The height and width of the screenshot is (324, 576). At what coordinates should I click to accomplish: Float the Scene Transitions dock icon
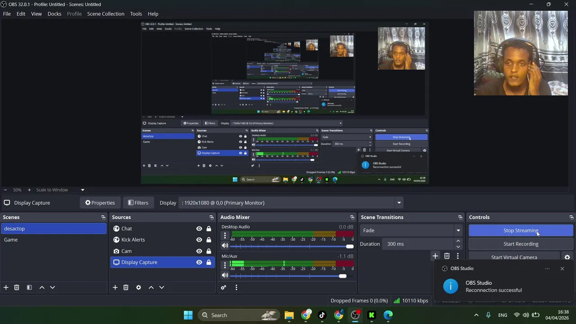click(x=460, y=217)
